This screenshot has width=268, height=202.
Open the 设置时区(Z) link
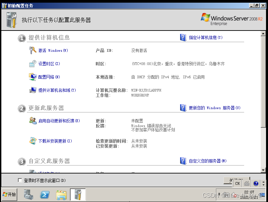point(49,64)
